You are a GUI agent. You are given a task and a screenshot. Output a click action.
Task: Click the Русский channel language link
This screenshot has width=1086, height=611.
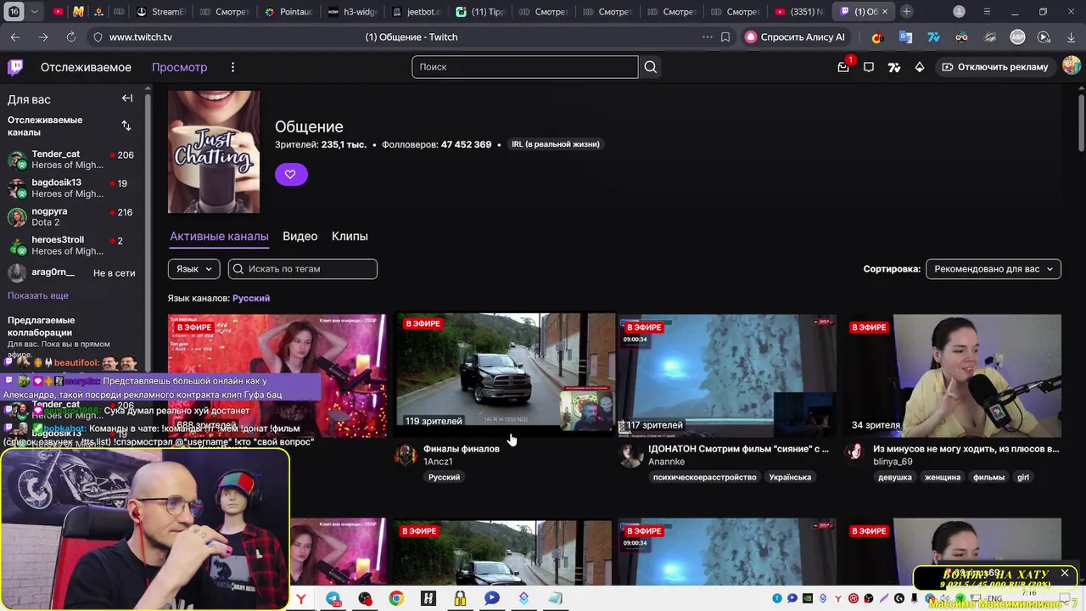(251, 298)
